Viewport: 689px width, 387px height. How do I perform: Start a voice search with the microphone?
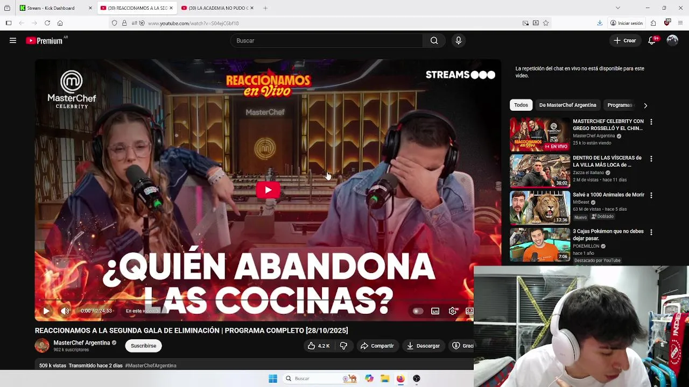[459, 41]
